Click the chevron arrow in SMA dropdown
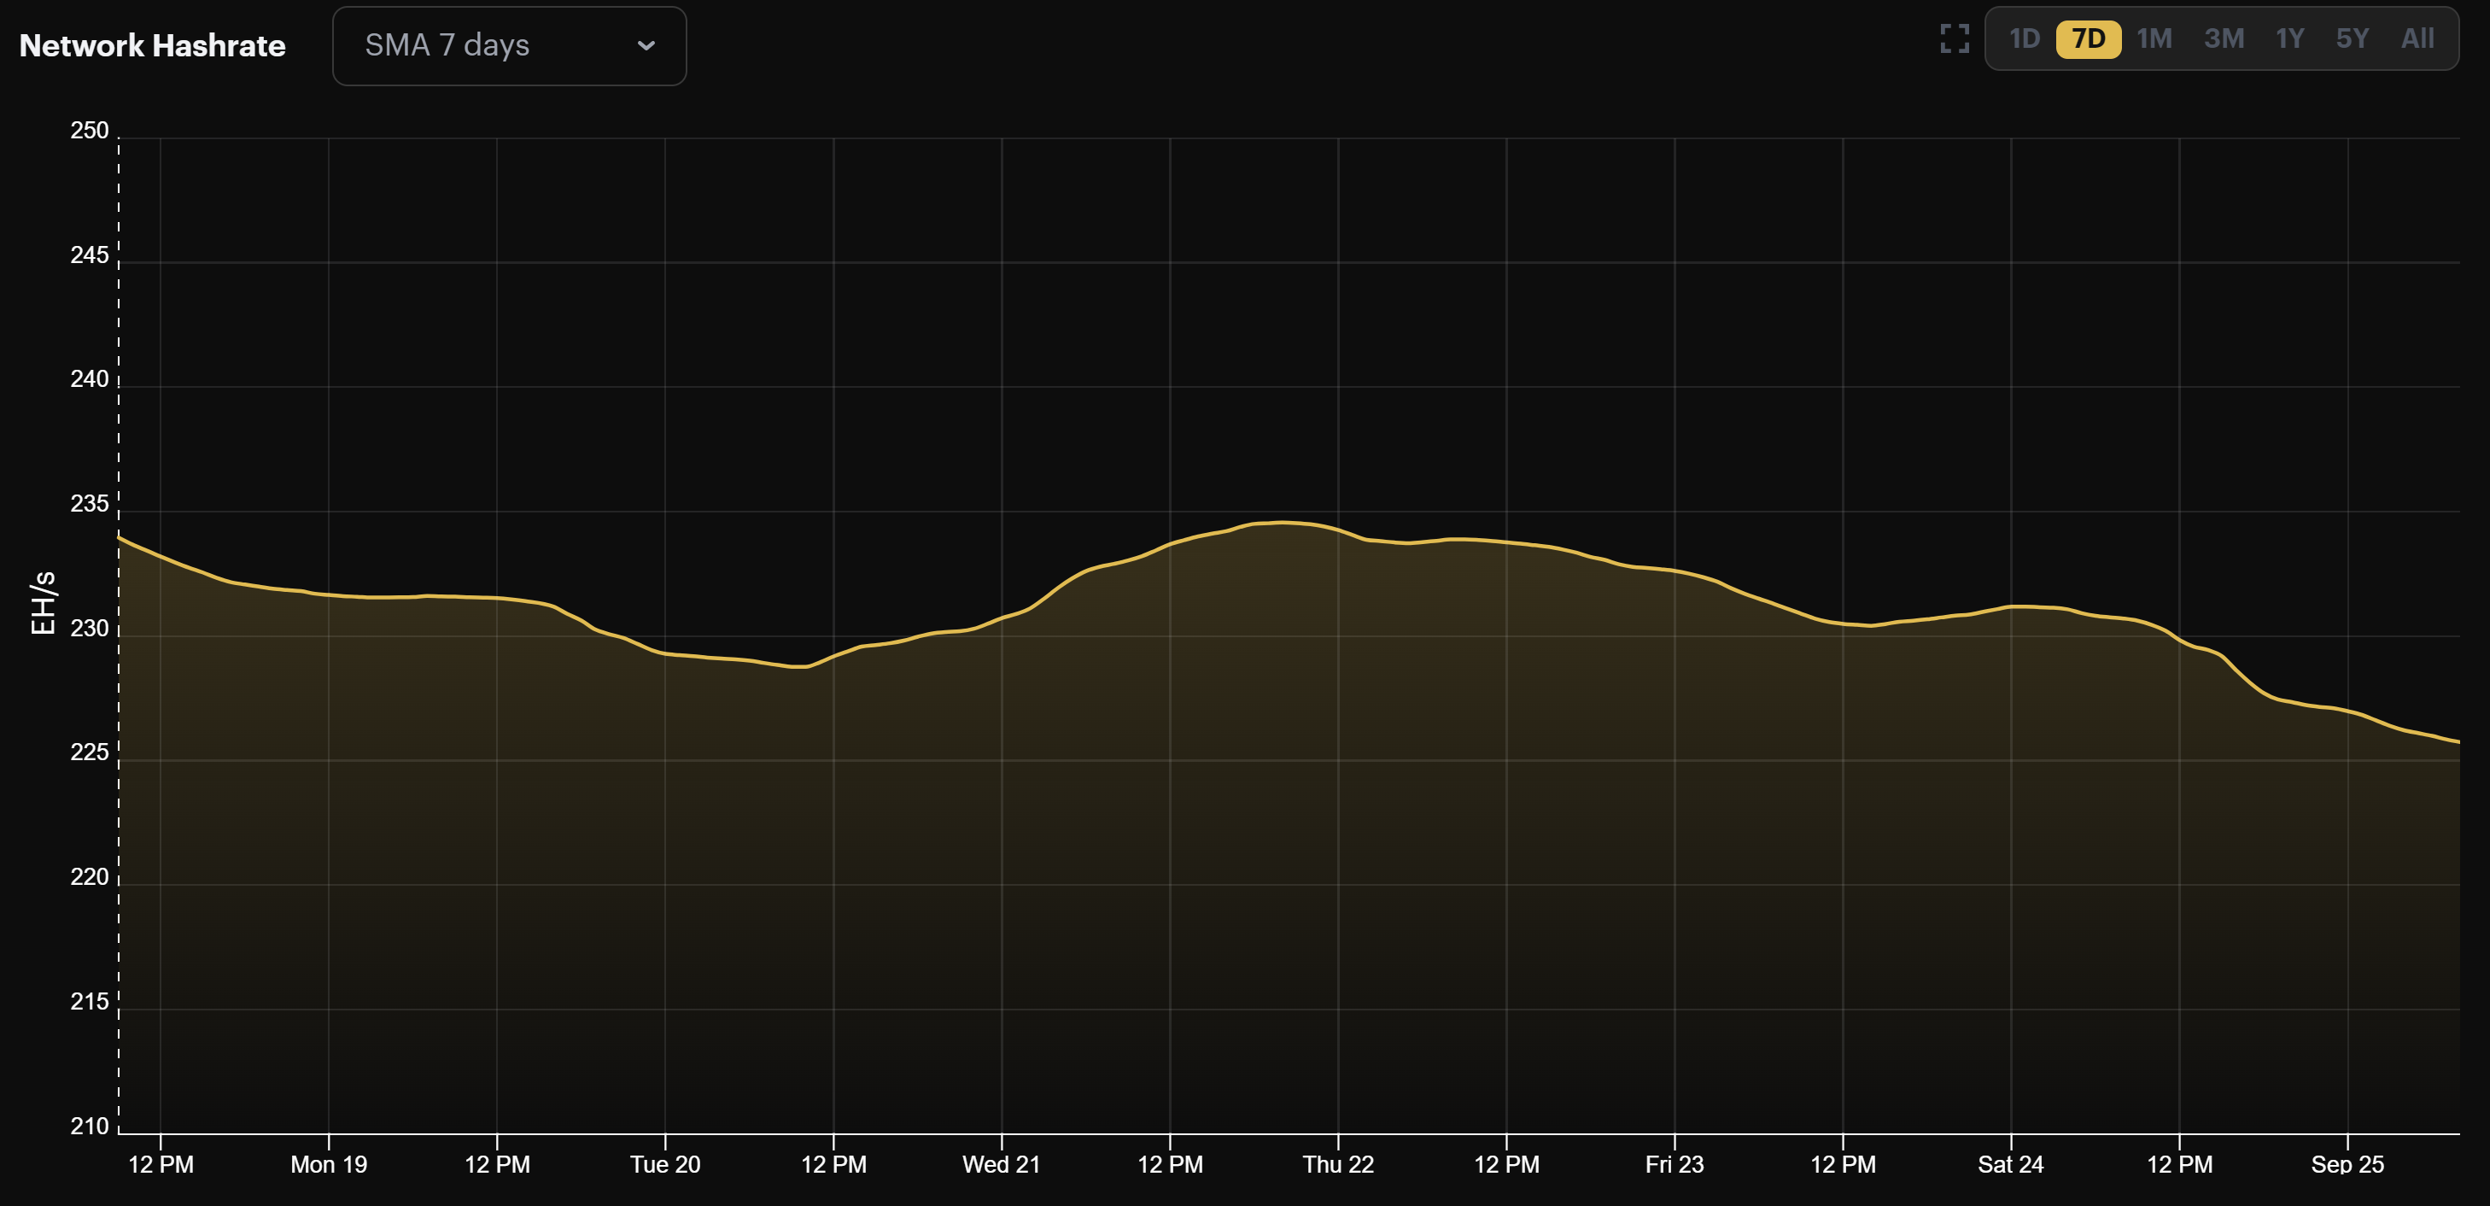 coord(646,45)
